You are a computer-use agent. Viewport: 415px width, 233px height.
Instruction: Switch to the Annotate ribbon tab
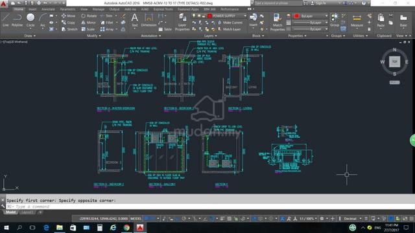[48, 9]
